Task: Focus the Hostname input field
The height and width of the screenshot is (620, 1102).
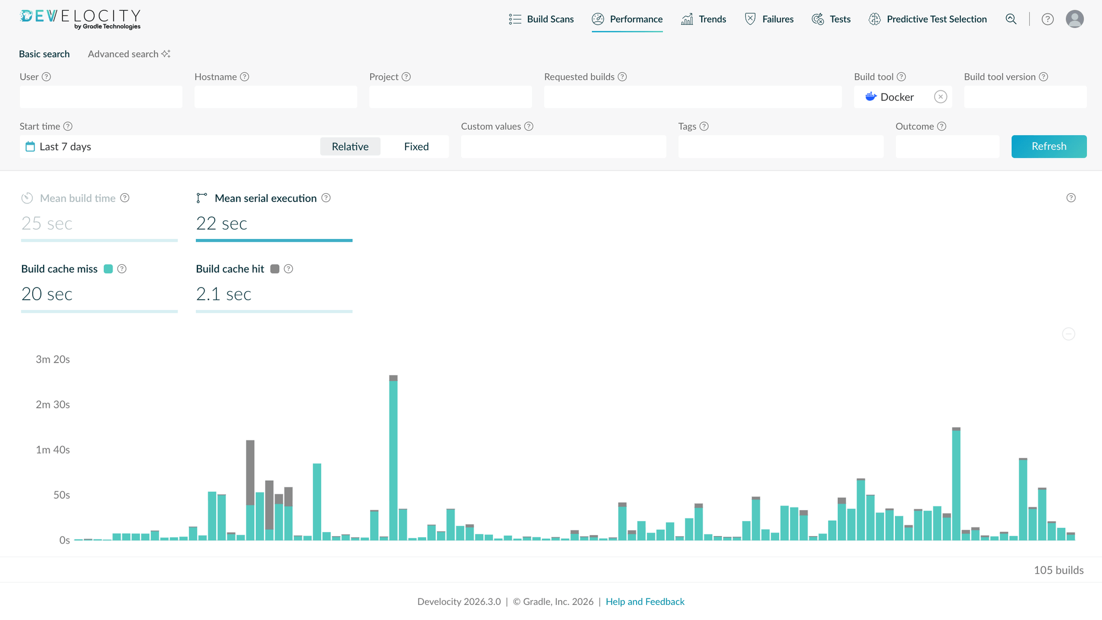Action: [x=275, y=97]
